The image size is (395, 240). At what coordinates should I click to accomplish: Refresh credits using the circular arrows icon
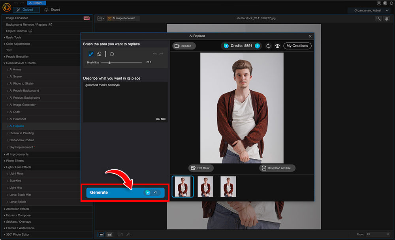coord(268,46)
